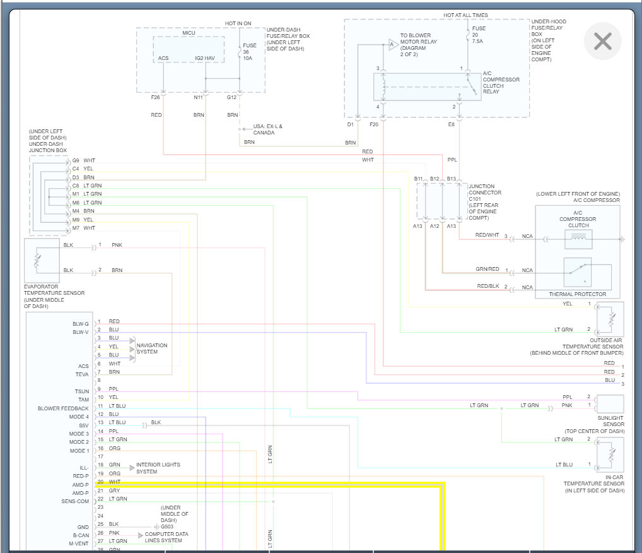This screenshot has width=642, height=553.
Task: Click the S5V pin label
Action: tap(83, 425)
